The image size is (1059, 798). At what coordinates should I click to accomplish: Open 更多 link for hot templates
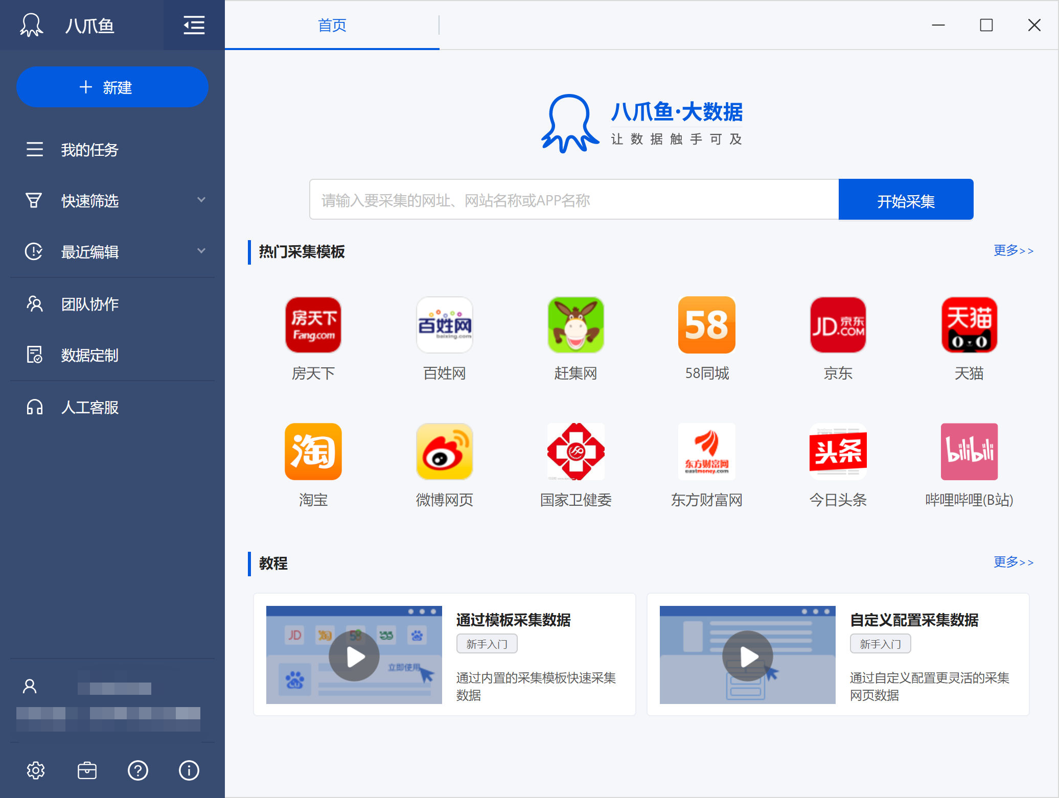coord(1013,250)
